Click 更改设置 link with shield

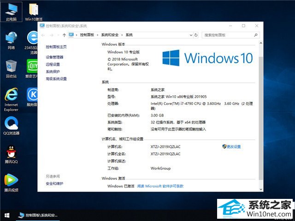point(231,146)
